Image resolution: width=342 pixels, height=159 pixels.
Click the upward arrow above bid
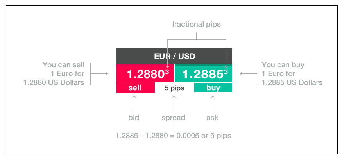tap(134, 103)
